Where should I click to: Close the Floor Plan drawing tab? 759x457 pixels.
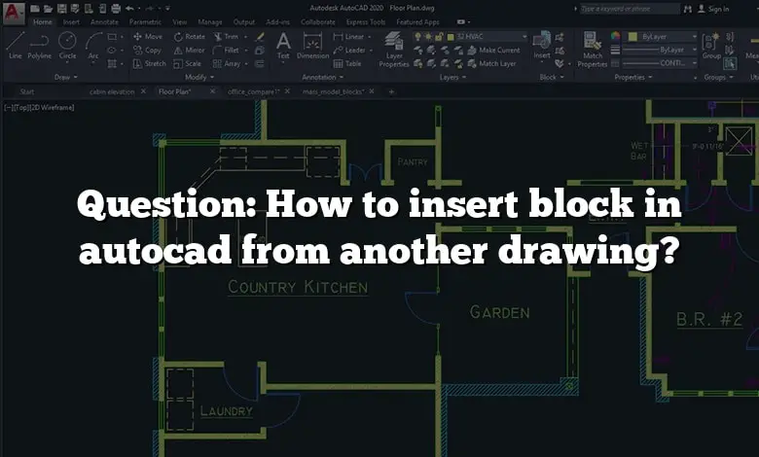click(x=212, y=91)
